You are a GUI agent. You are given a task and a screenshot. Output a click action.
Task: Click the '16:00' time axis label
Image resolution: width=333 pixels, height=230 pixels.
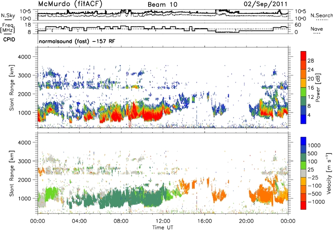pos(204,221)
